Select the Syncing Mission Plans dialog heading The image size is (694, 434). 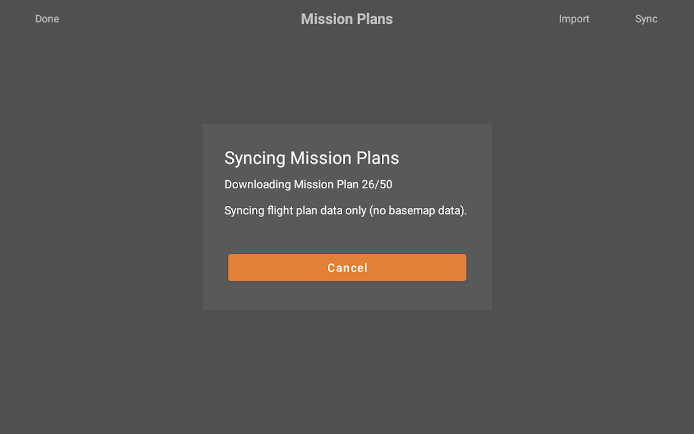[312, 158]
